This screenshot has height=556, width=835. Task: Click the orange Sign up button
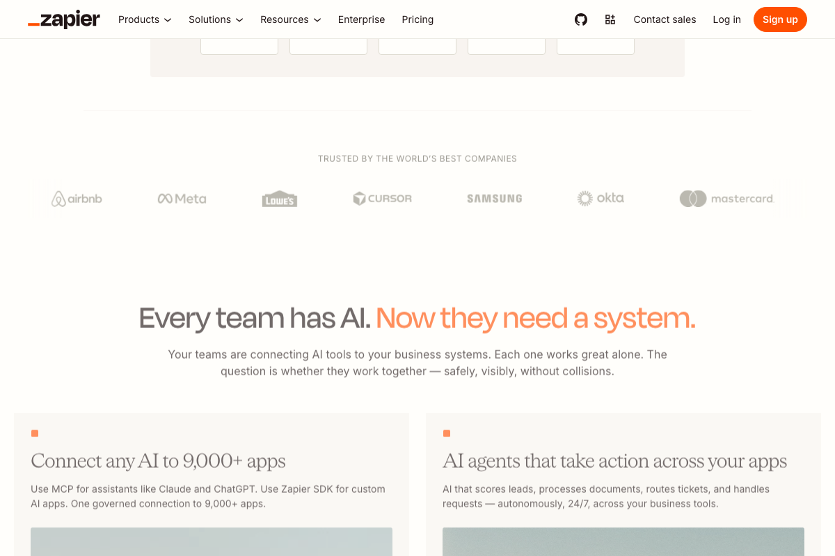(780, 19)
